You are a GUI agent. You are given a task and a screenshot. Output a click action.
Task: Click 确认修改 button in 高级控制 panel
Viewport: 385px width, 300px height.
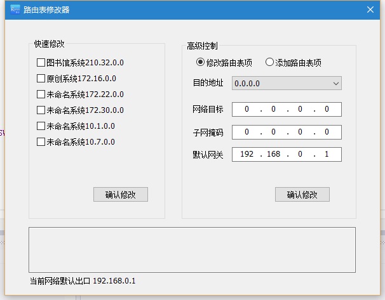(x=302, y=195)
